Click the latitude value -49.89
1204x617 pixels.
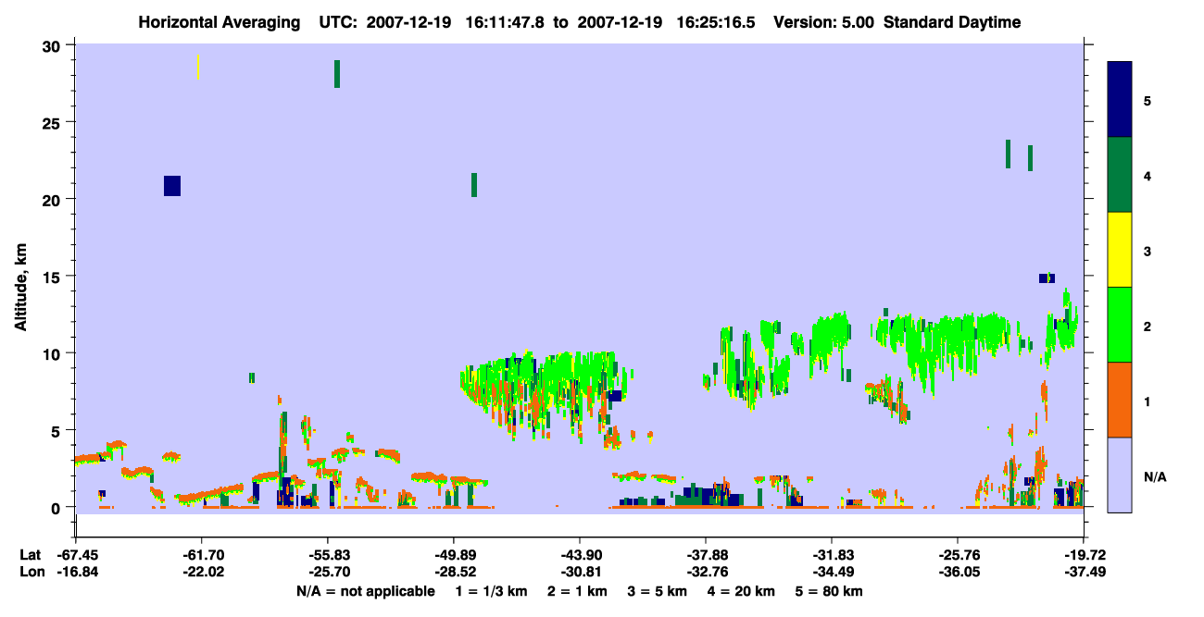[454, 555]
